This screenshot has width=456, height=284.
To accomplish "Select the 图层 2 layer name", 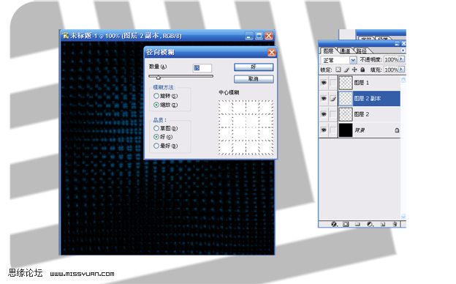I will [362, 114].
